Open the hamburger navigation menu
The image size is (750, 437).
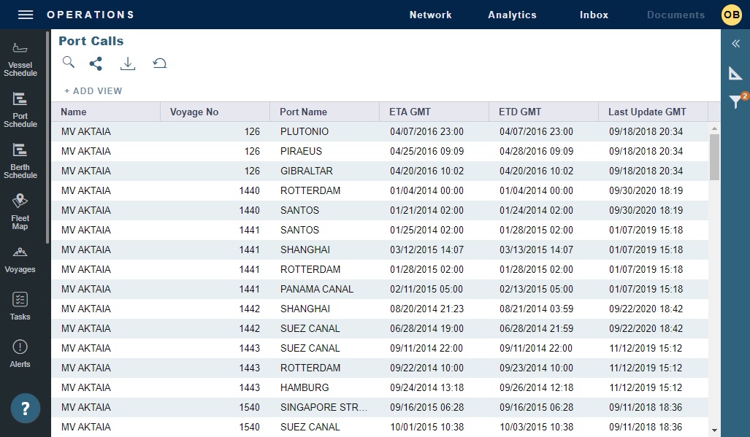(x=26, y=15)
